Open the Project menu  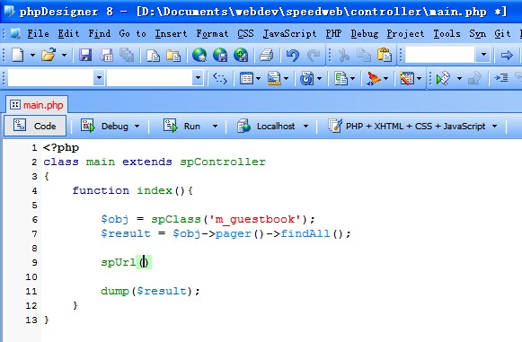tap(405, 33)
